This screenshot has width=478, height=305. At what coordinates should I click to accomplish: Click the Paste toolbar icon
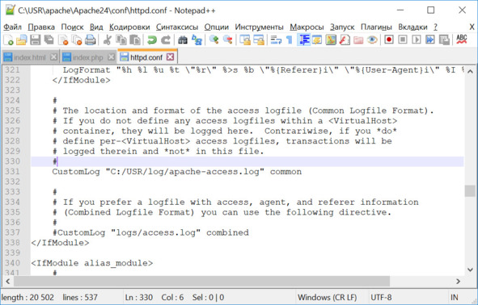135,40
